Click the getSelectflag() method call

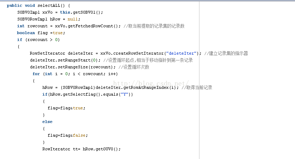tap(82, 94)
